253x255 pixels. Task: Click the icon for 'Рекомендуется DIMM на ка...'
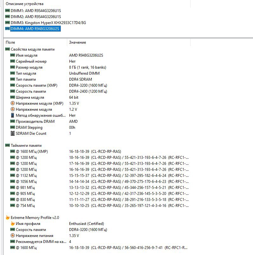(x=13, y=242)
